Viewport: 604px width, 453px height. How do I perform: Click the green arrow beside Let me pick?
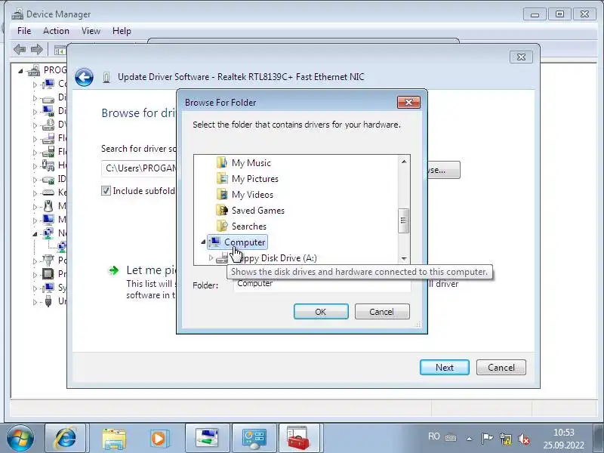coord(114,270)
